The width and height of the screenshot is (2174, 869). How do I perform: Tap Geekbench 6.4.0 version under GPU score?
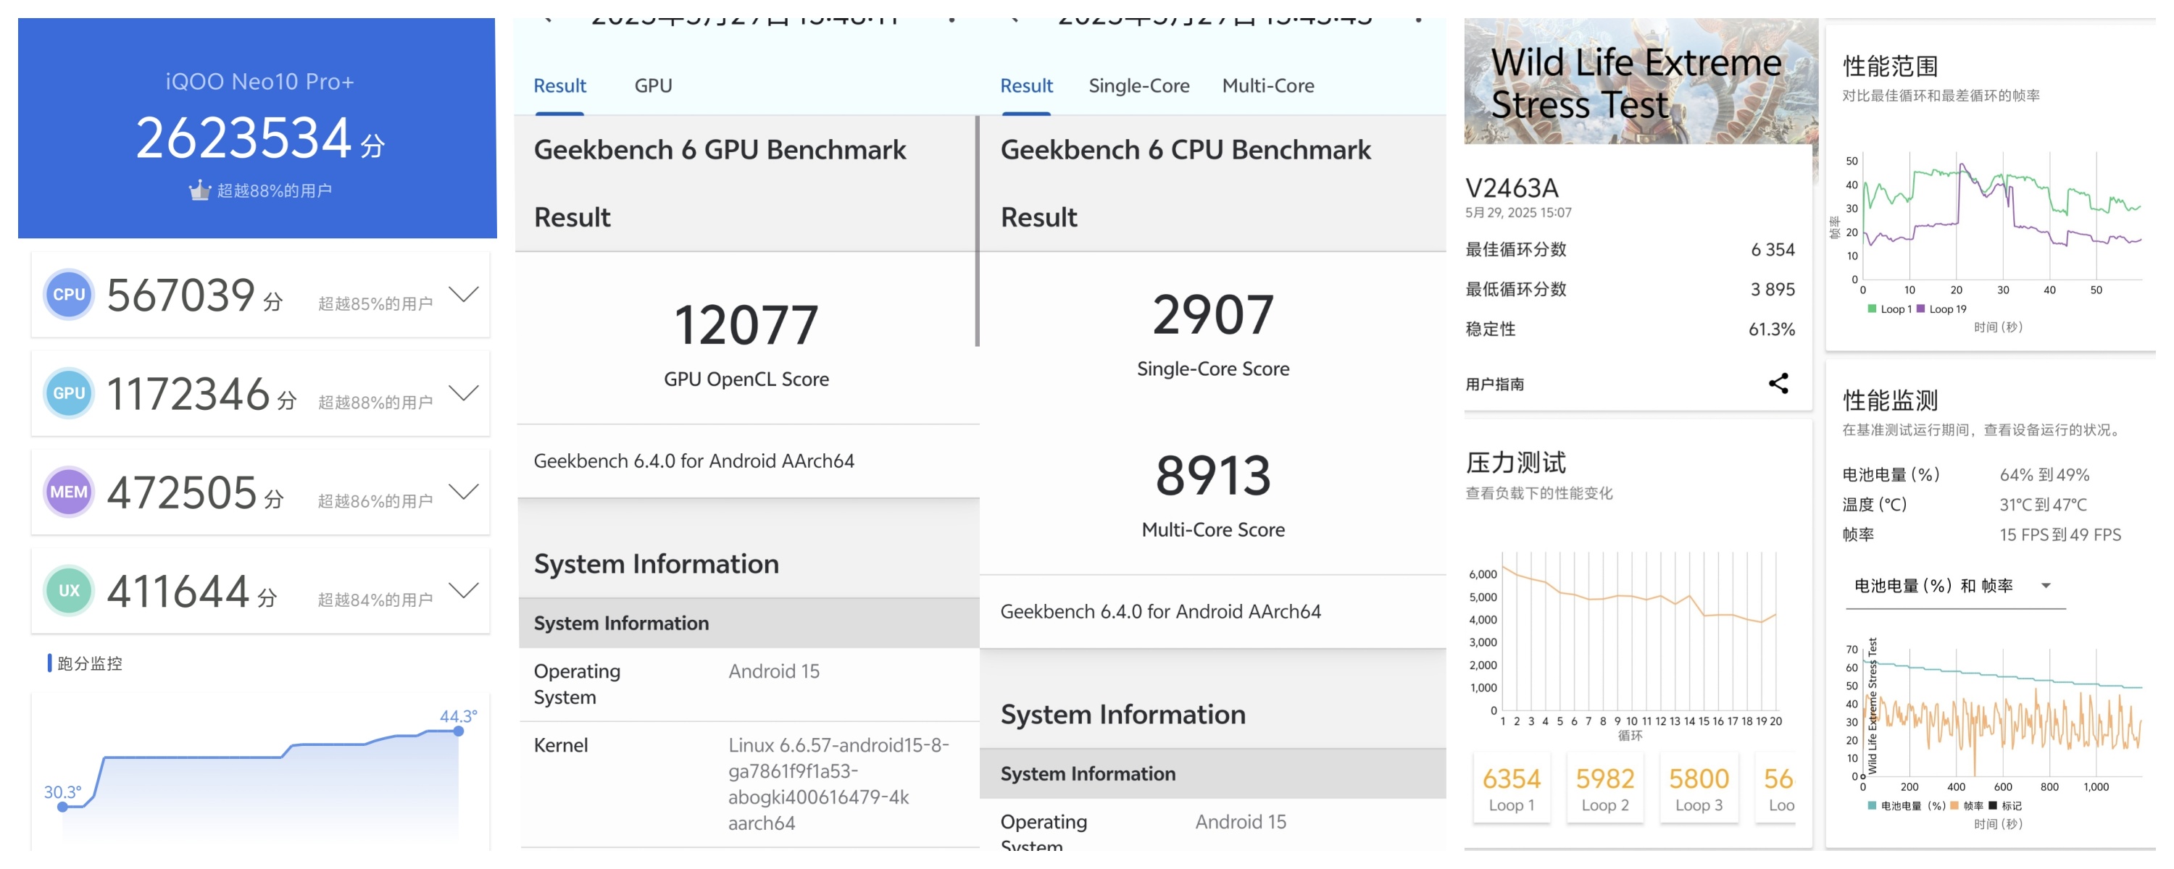(x=694, y=461)
